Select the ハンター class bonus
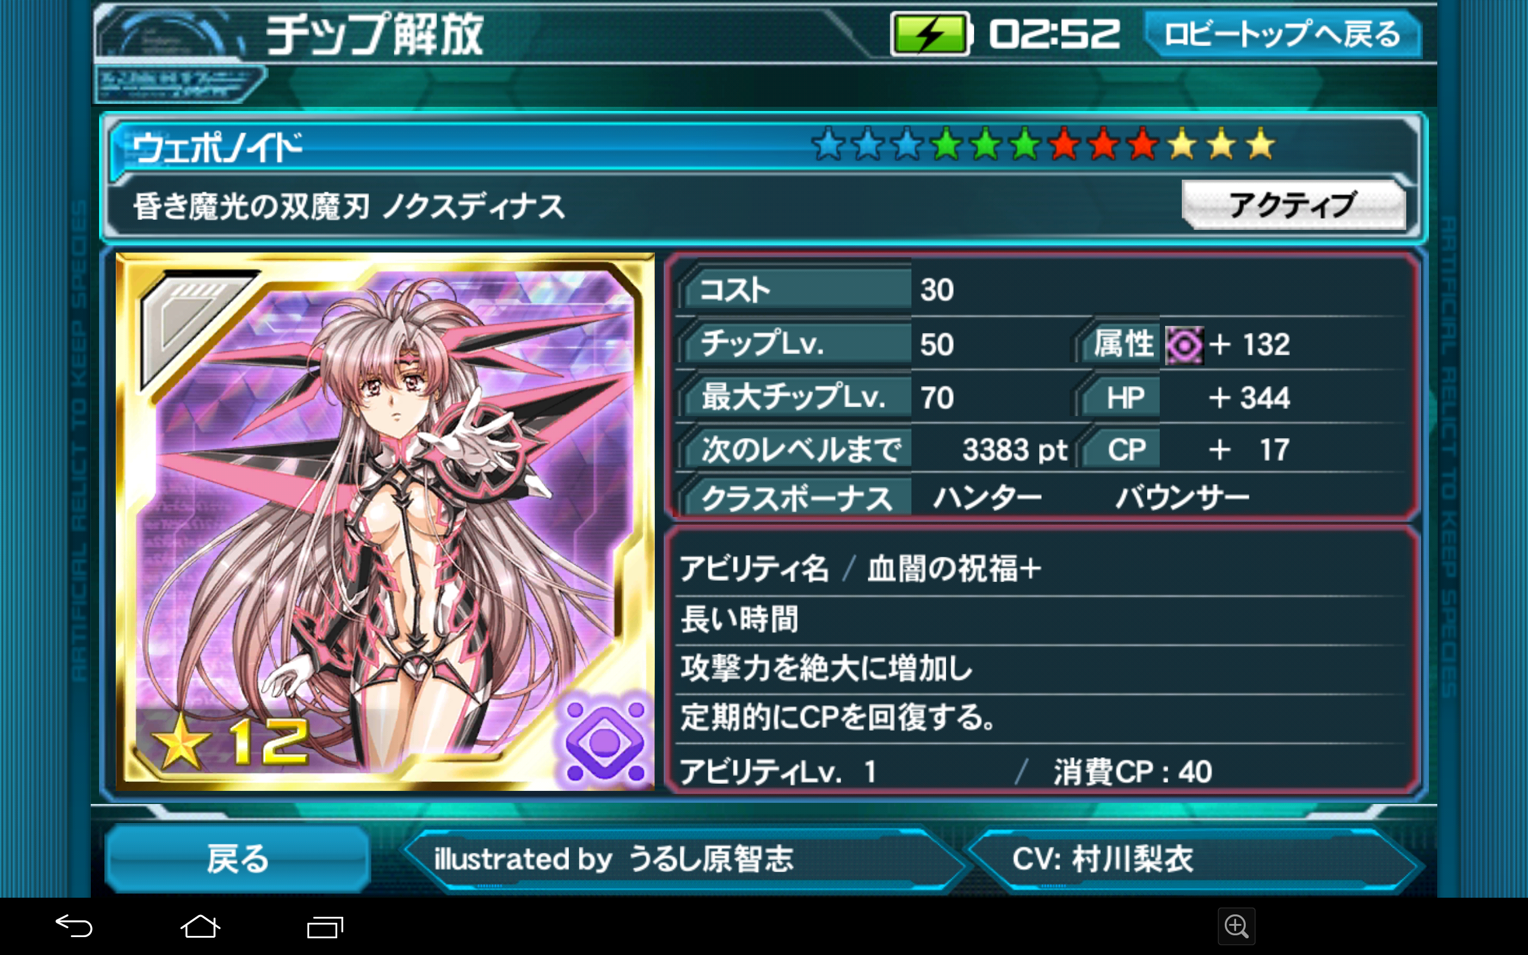 (x=987, y=498)
